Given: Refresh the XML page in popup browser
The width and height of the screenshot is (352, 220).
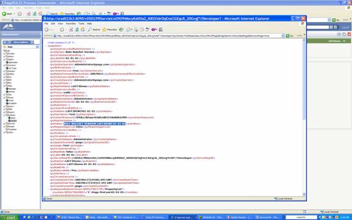Looking at the screenshot, I should point(77,29).
